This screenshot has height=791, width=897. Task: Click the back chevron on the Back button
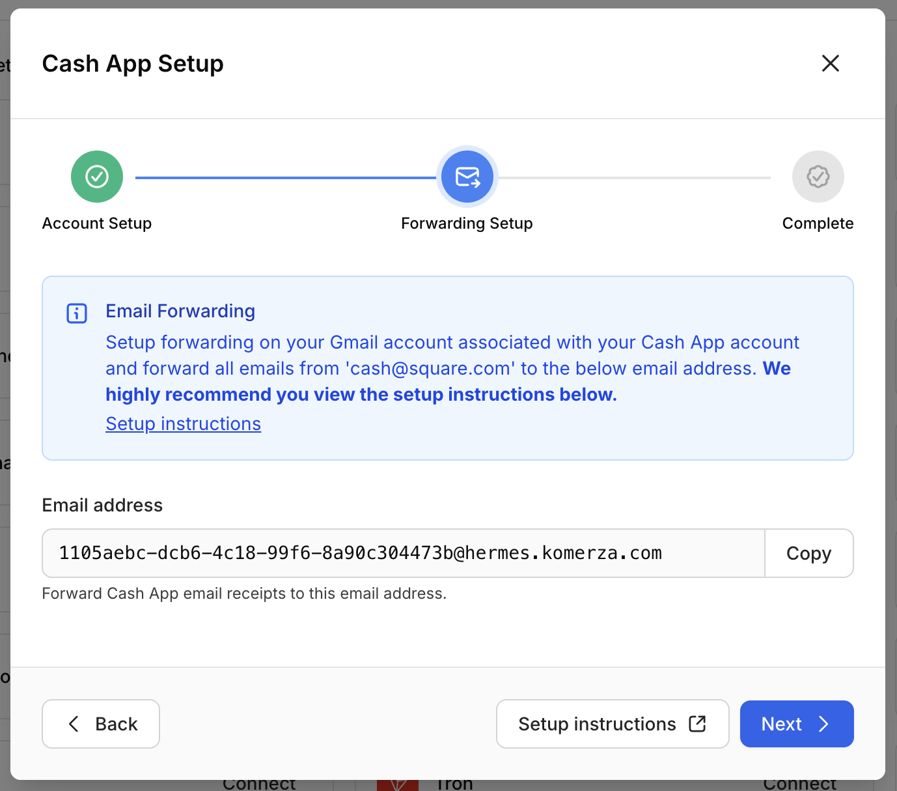coord(74,724)
